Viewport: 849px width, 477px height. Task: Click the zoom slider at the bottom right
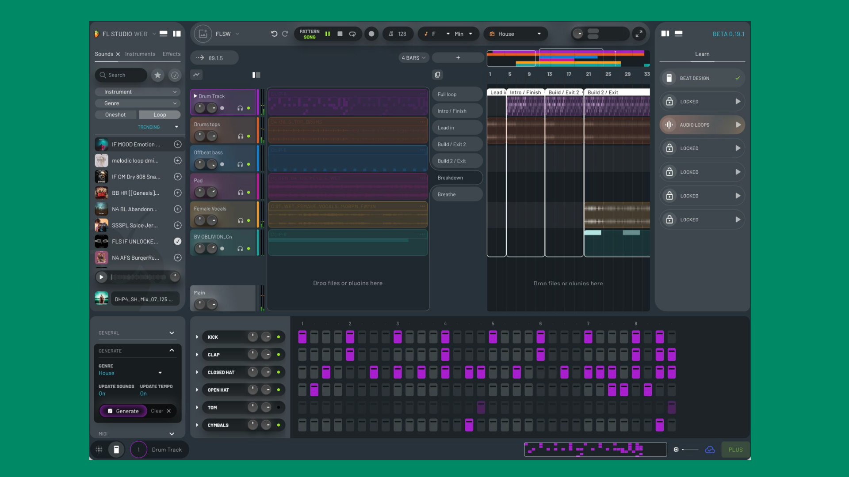(690, 450)
